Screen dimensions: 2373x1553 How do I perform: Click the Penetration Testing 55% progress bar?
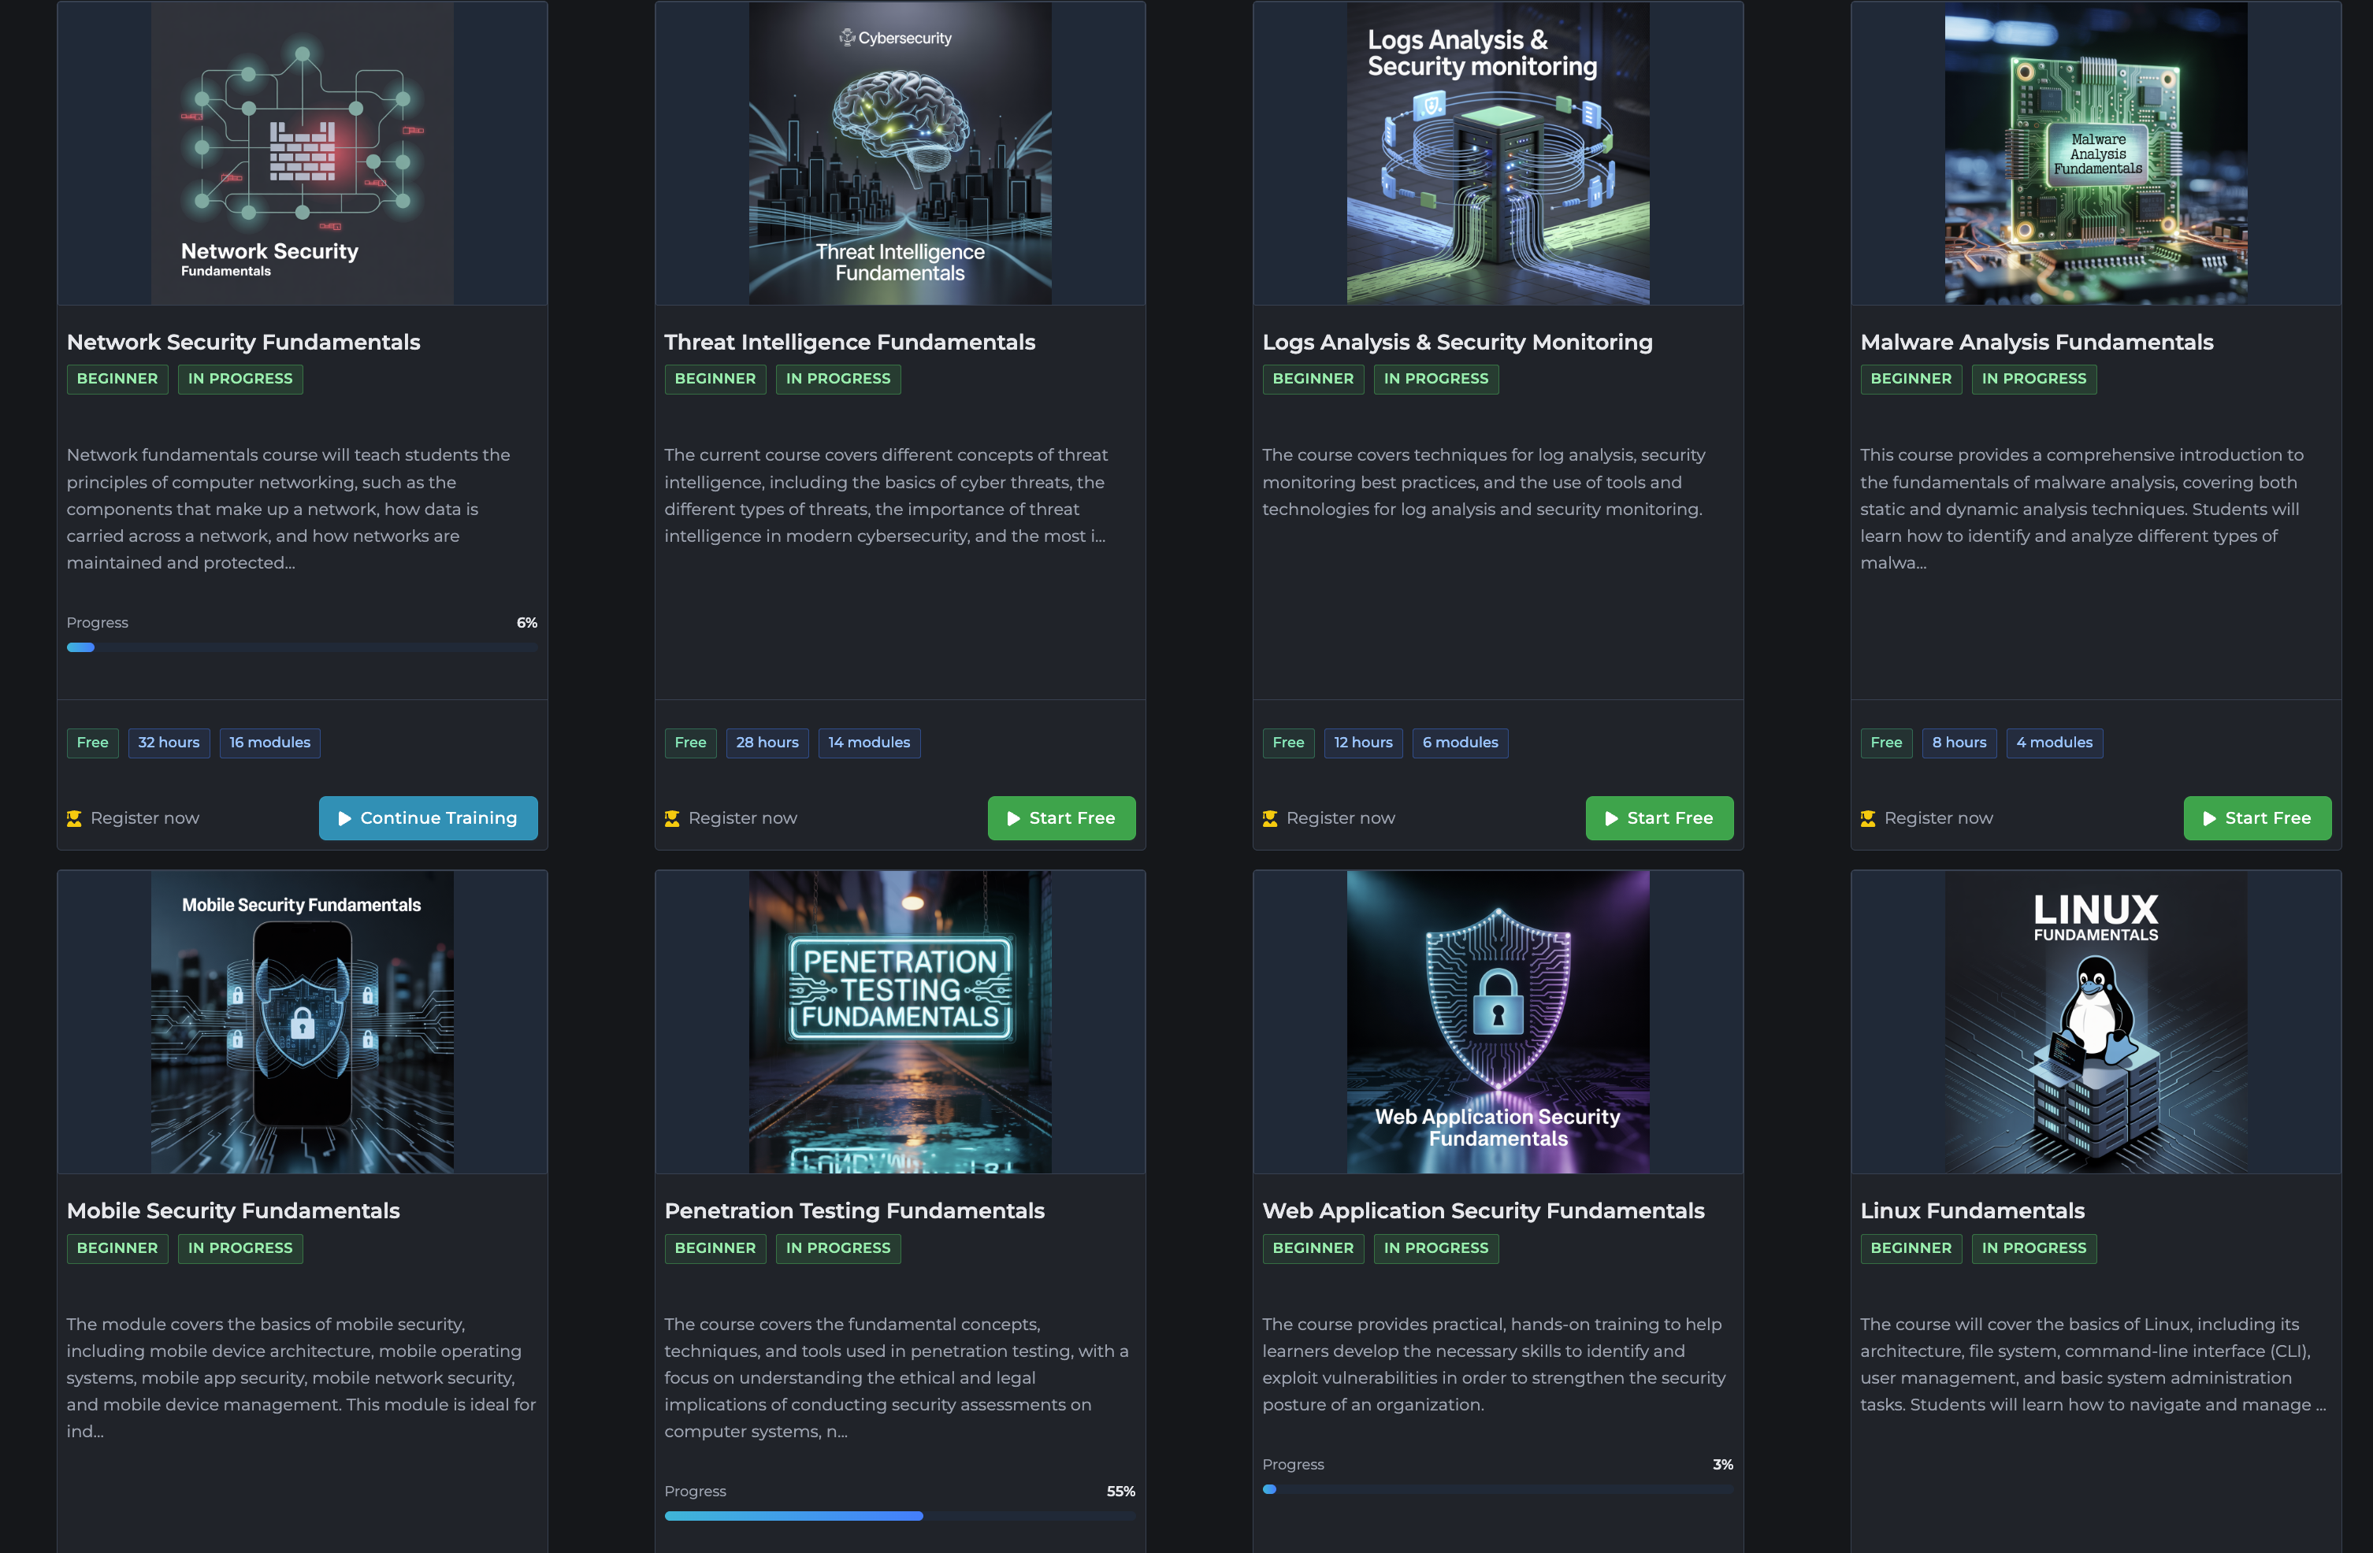pyautogui.click(x=901, y=1516)
